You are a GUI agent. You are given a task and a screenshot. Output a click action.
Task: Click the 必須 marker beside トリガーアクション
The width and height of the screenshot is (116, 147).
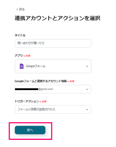[x=43, y=102]
